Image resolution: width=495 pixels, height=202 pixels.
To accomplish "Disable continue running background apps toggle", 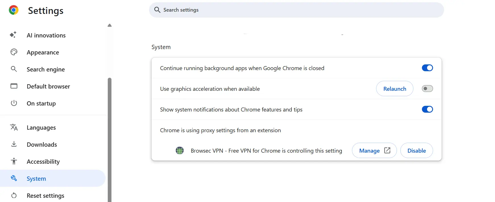I will tap(427, 68).
